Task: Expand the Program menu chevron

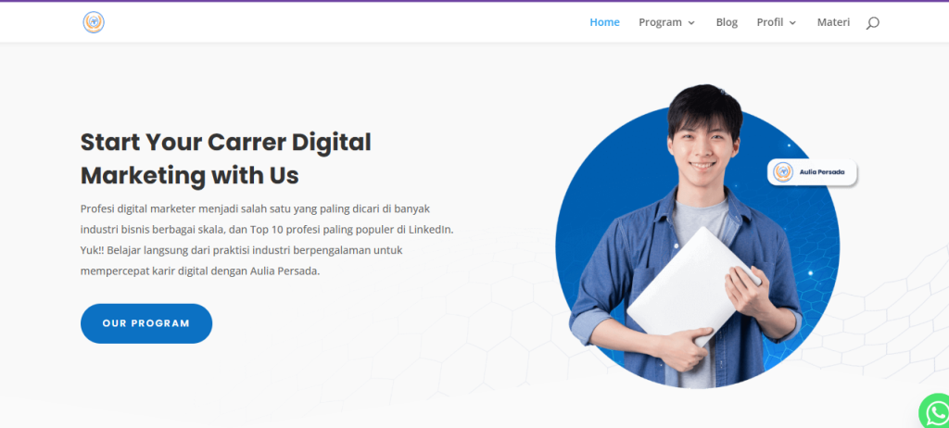Action: [691, 23]
